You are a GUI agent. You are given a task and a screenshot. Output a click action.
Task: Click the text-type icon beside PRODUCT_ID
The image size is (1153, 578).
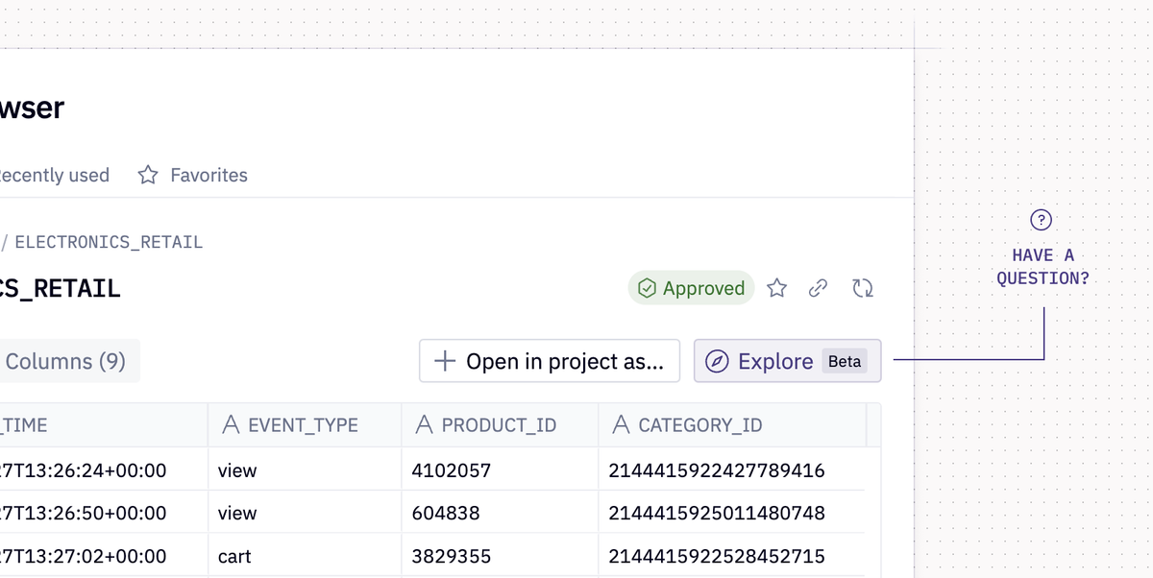(424, 424)
